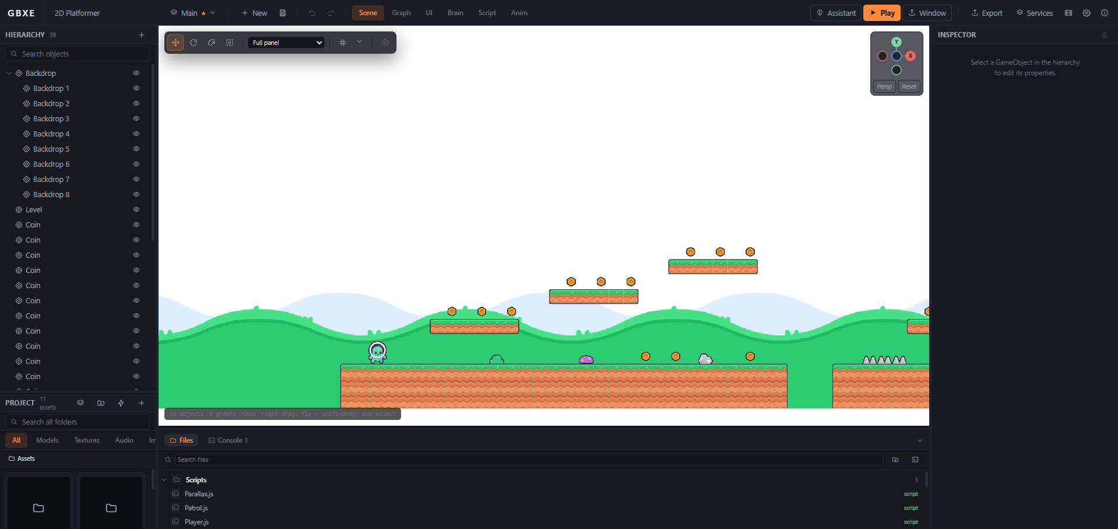Click the Export button
This screenshot has height=529, width=1118.
tap(987, 13)
